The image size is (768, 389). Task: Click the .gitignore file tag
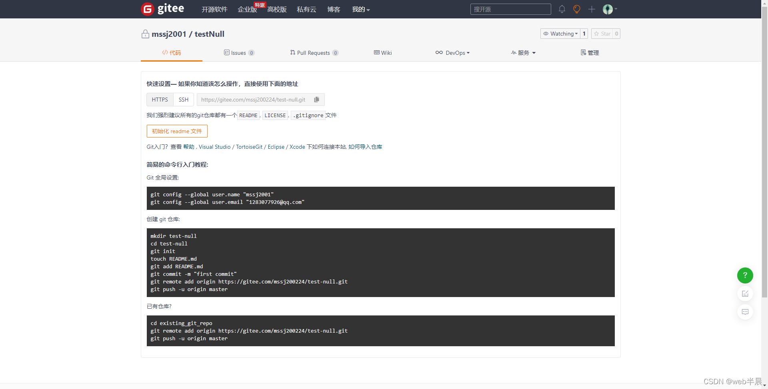tap(308, 116)
